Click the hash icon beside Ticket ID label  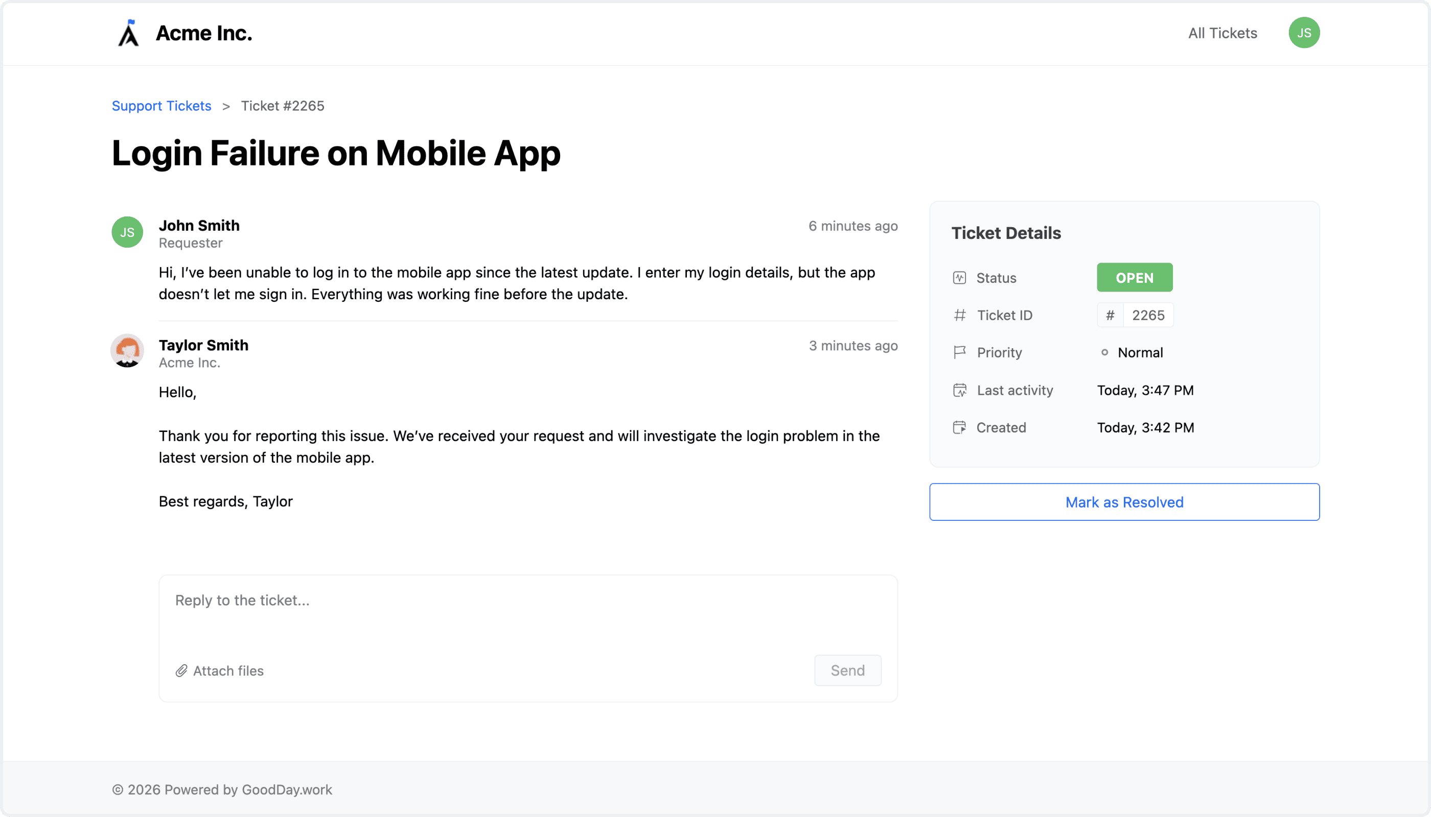point(959,316)
